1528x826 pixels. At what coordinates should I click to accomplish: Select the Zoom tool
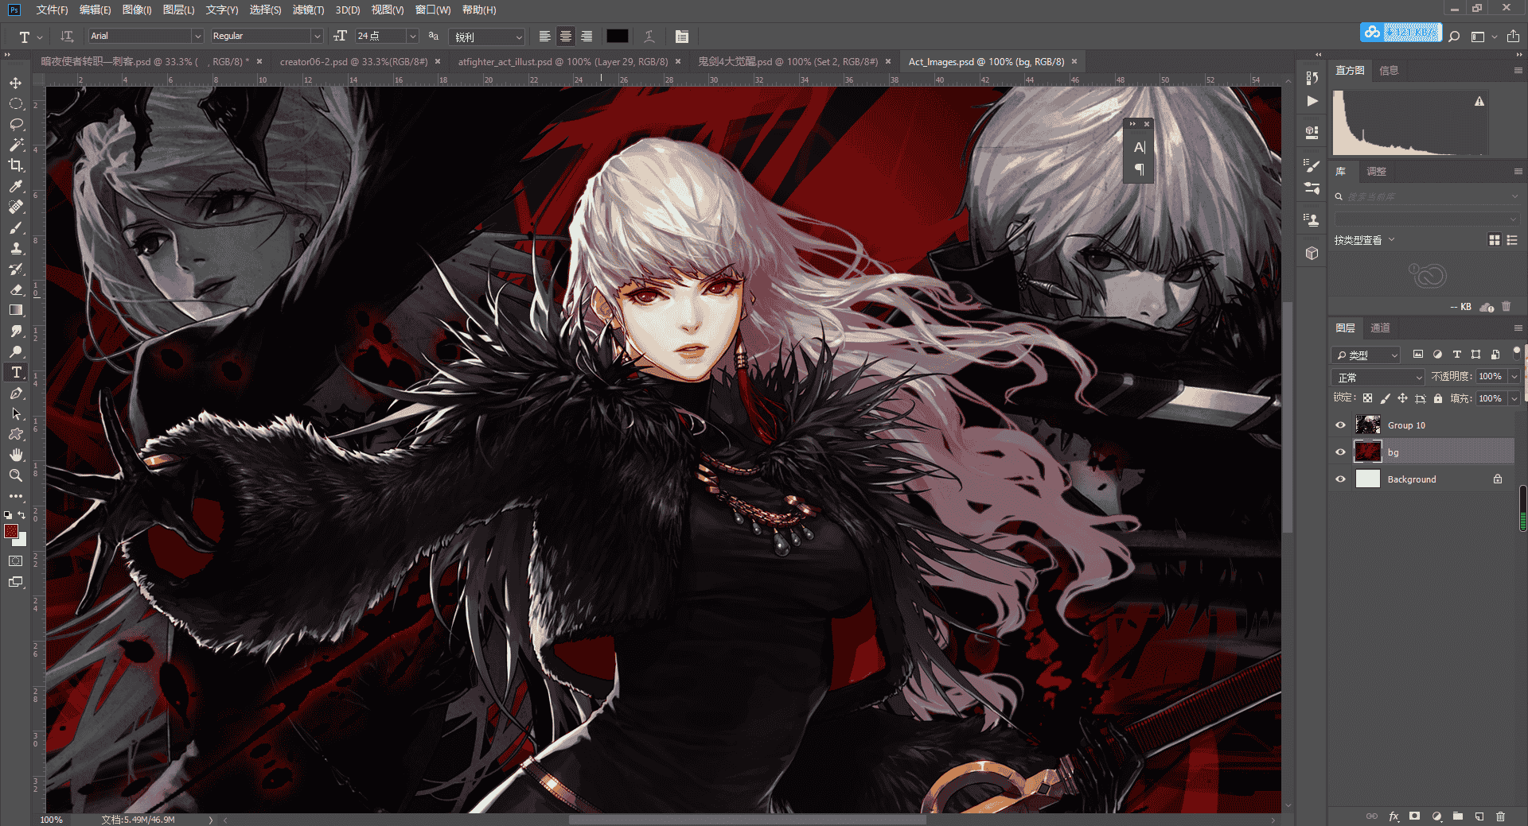pos(15,475)
